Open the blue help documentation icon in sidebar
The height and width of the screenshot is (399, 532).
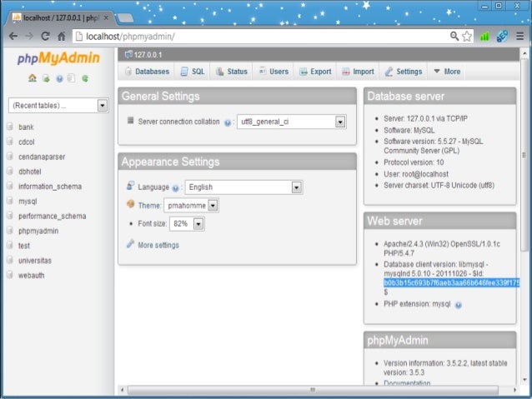click(x=59, y=78)
